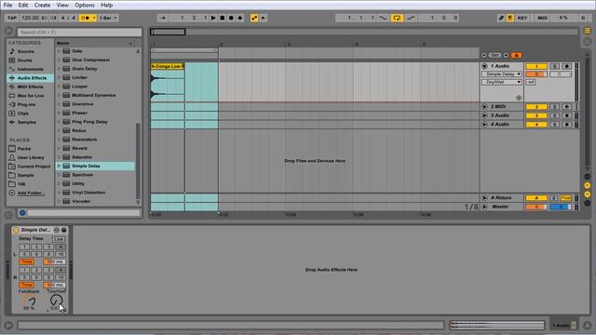
Task: Toggle Computer MIDI Keyboard icon
Action: 510,18
